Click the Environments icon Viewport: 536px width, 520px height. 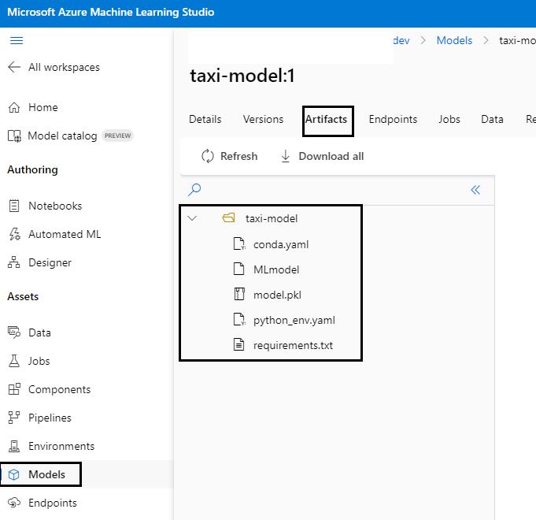coord(14,446)
